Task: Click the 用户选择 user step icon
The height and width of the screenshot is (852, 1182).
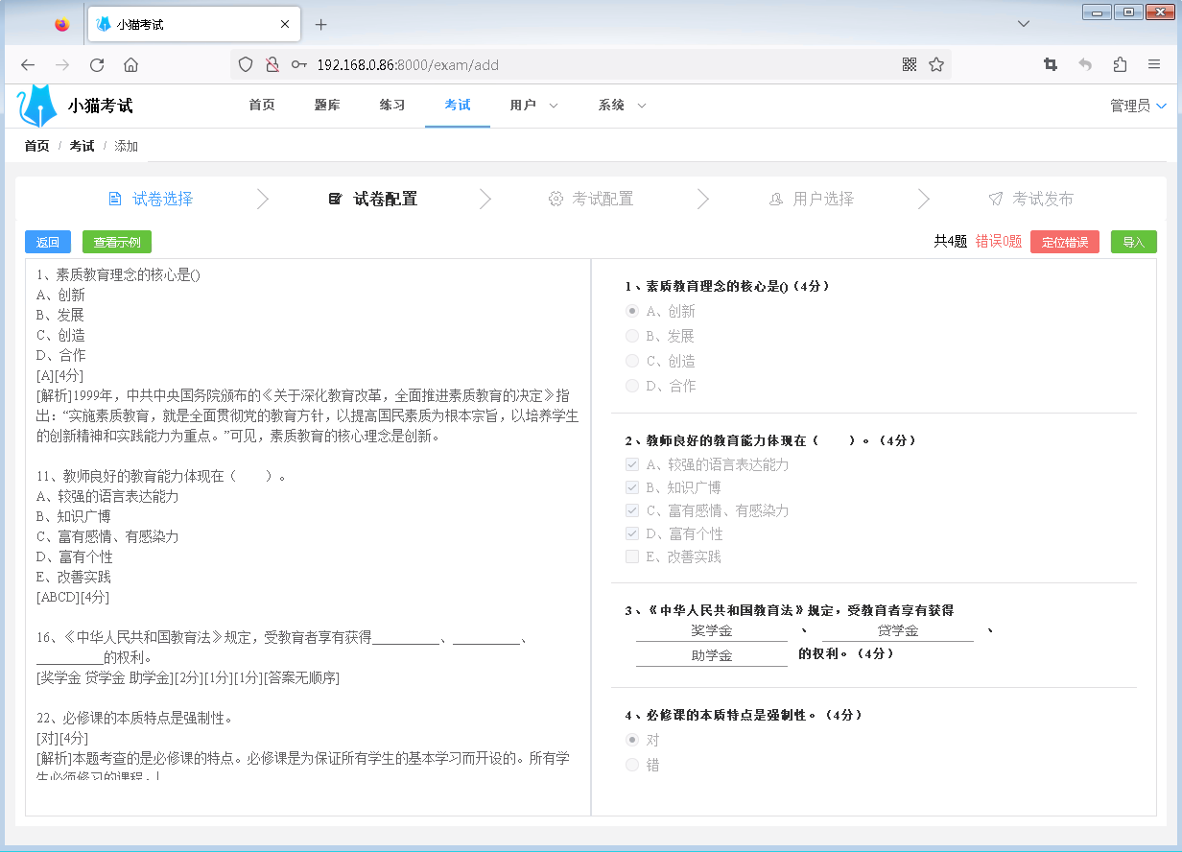Action: pyautogui.click(x=774, y=199)
